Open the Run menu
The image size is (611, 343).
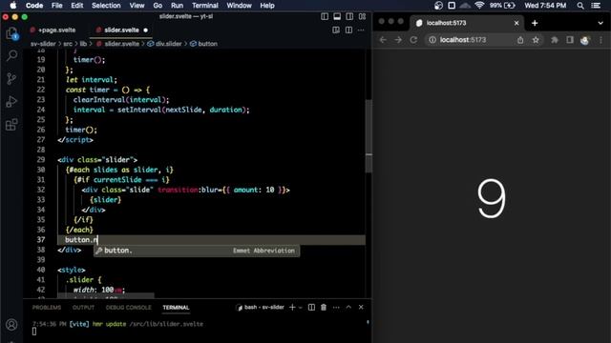pos(177,6)
